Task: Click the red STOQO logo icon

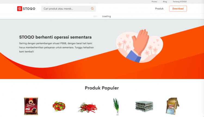Action: (x=20, y=9)
